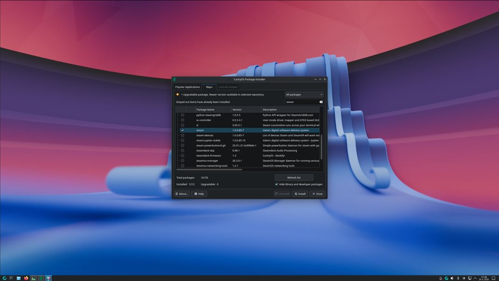
Task: Expand hidden system tray icons arrow
Action: pyautogui.click(x=476, y=279)
